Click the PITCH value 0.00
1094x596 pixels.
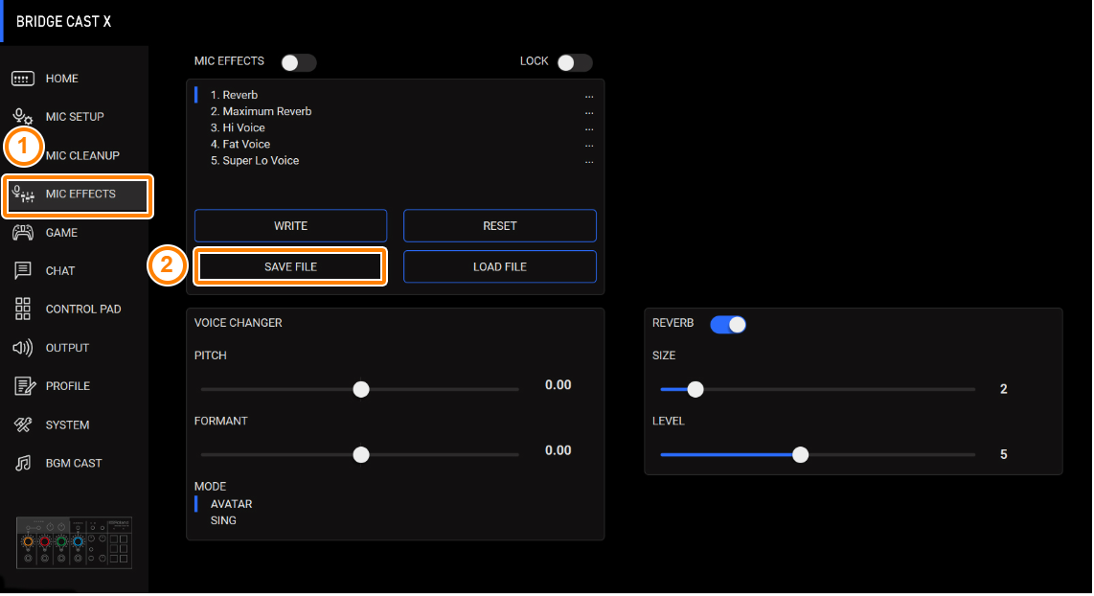(558, 385)
